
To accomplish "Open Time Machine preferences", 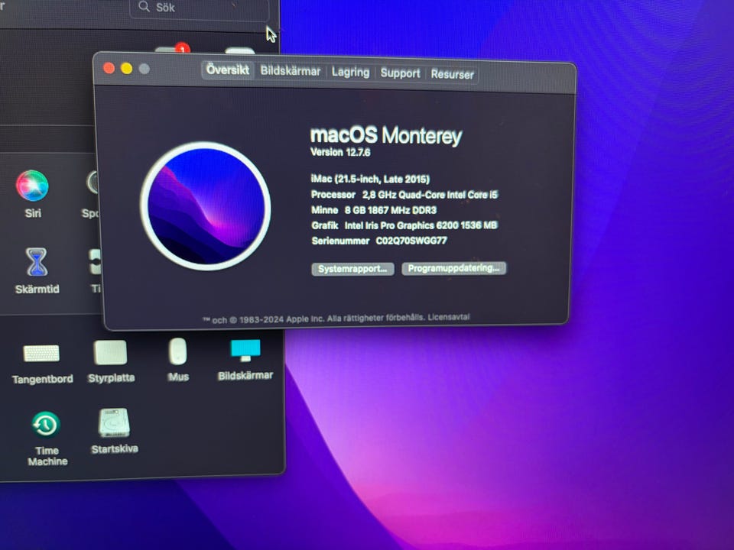I will (x=45, y=424).
